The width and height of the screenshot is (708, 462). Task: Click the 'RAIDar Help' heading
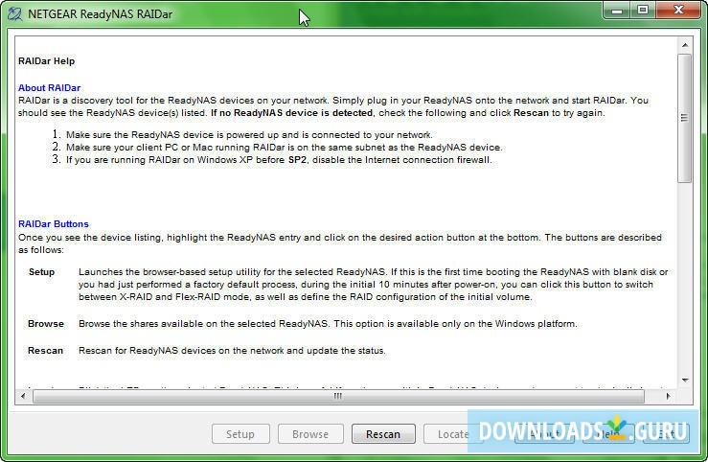pyautogui.click(x=47, y=61)
